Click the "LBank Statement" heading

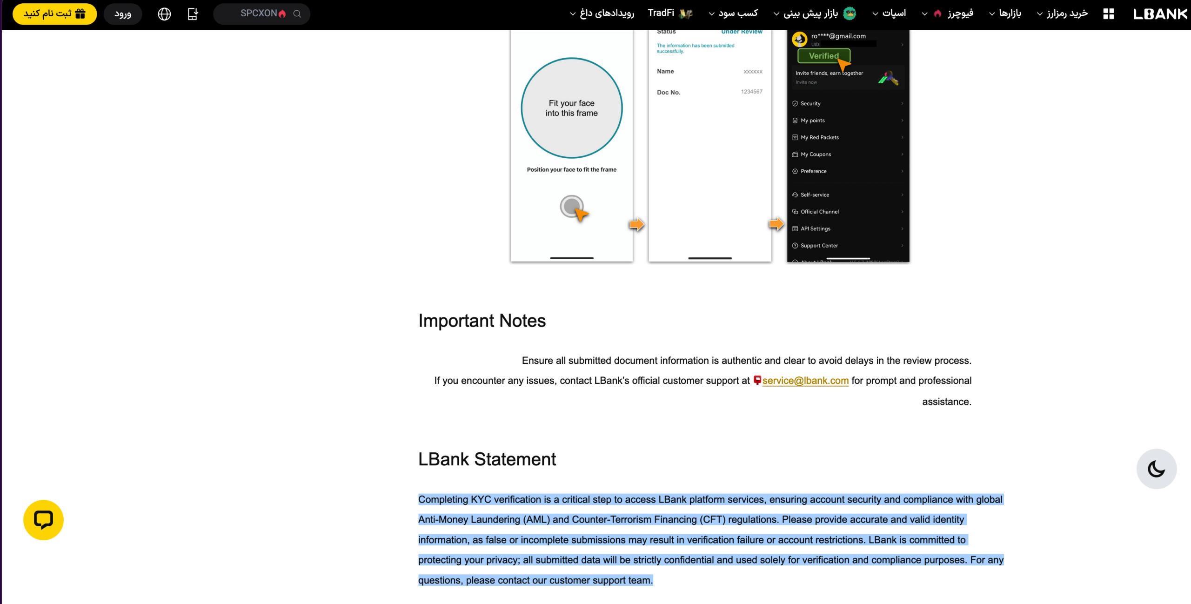(x=487, y=459)
